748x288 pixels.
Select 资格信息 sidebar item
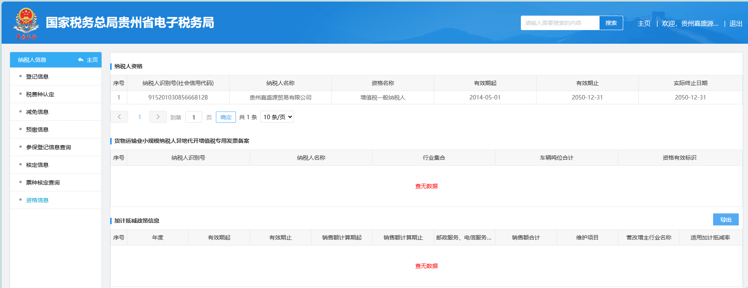pos(37,200)
